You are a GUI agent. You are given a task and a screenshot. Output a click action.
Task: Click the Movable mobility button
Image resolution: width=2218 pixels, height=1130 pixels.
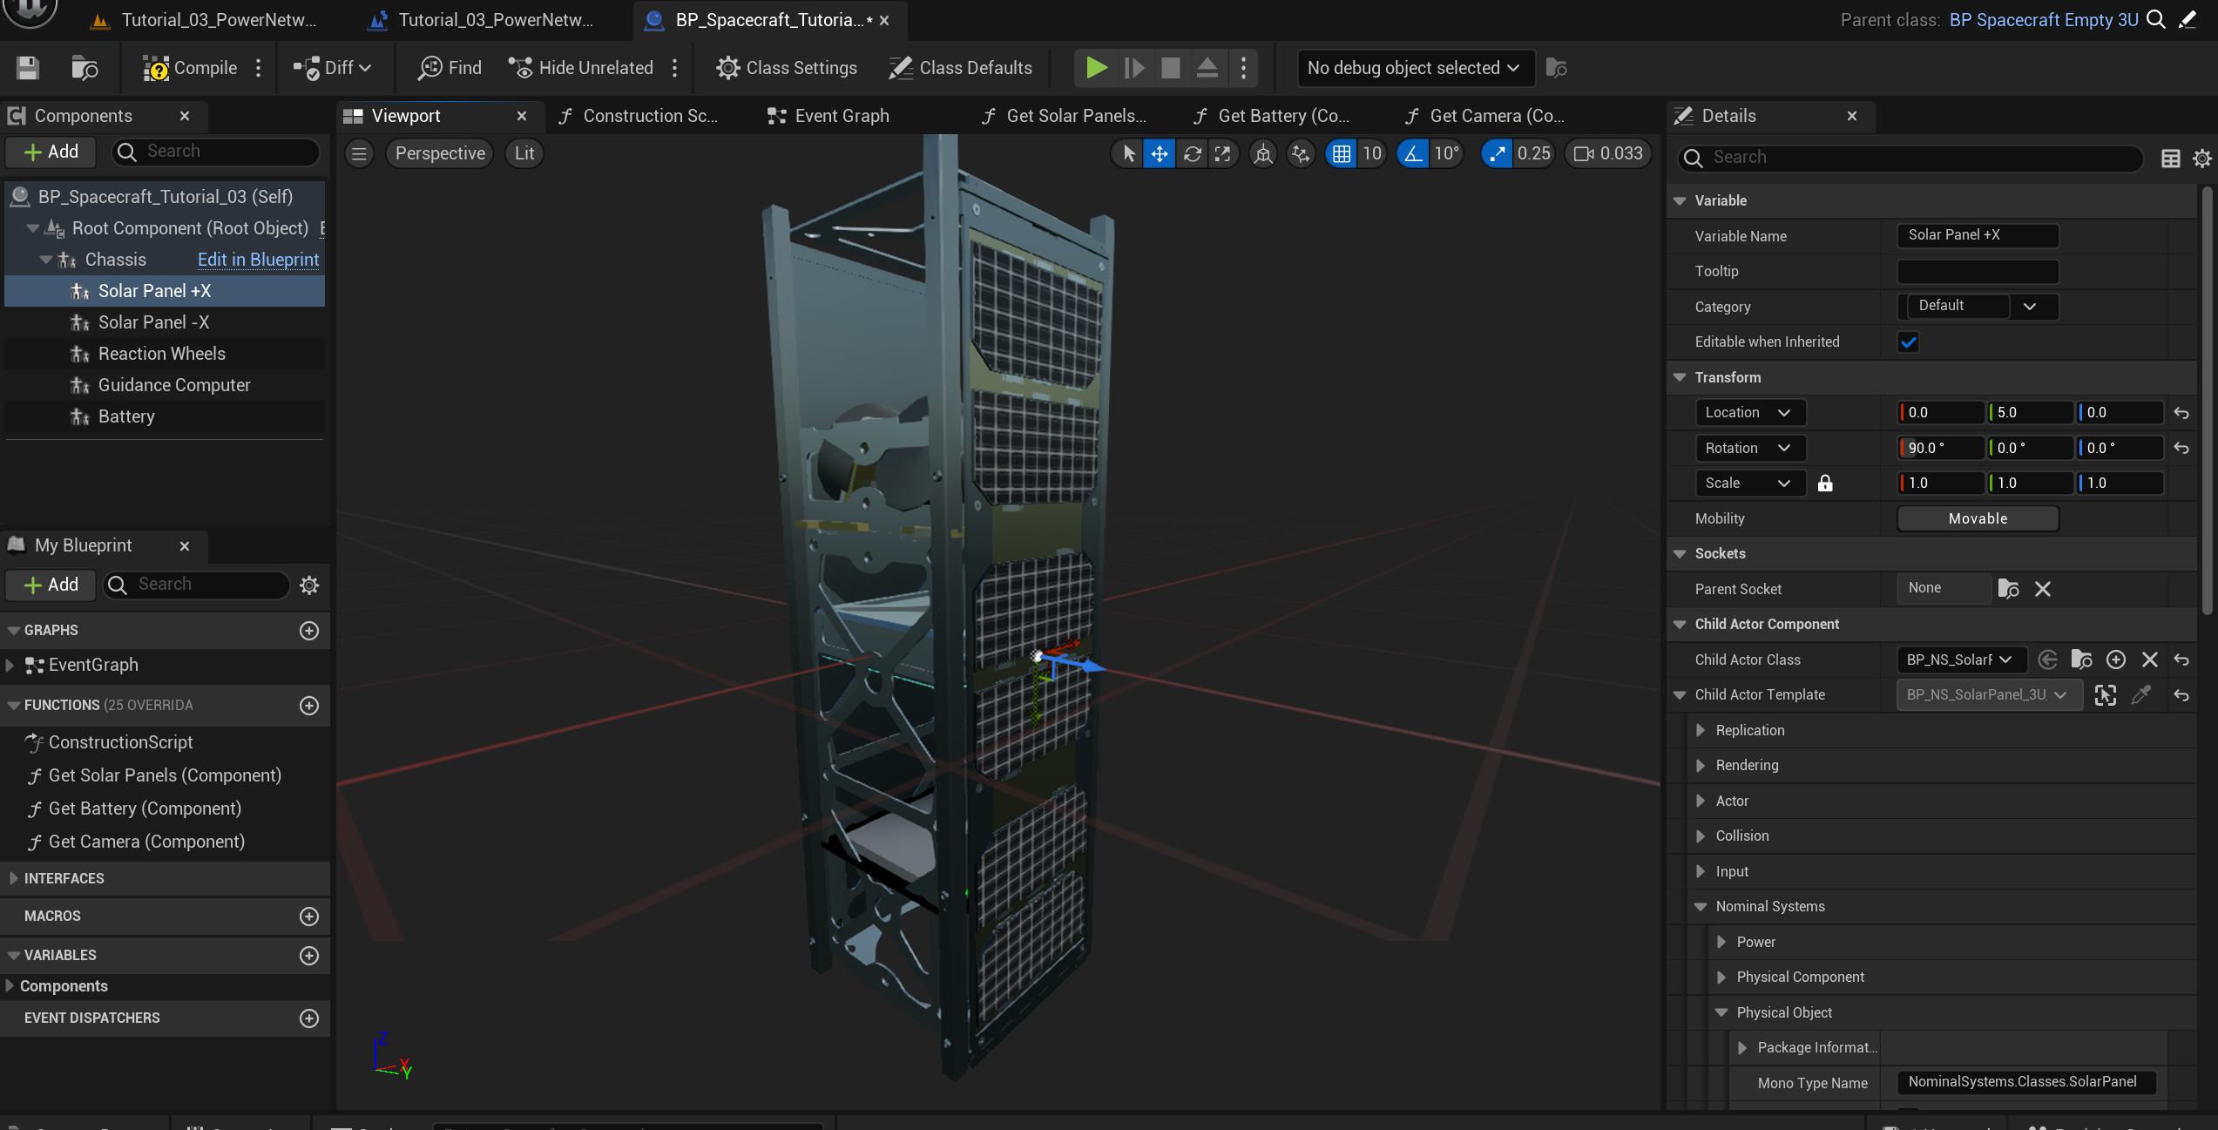[1978, 518]
